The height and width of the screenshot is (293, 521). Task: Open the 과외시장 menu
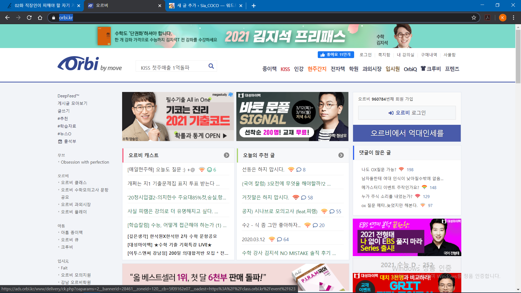(x=372, y=69)
